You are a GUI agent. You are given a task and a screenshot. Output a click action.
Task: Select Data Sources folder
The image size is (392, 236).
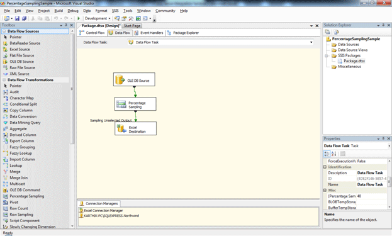click(x=348, y=45)
